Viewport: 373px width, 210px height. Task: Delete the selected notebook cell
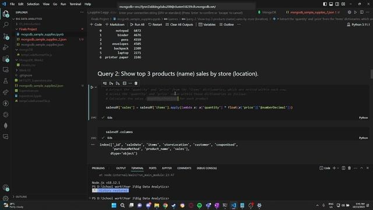(x=136, y=83)
